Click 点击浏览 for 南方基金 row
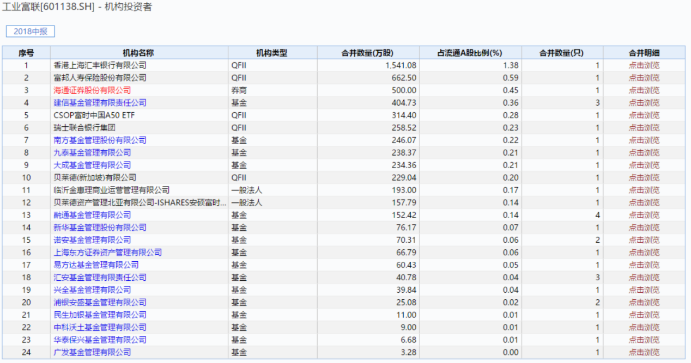Screen dimensions: 691x363 click(644, 140)
